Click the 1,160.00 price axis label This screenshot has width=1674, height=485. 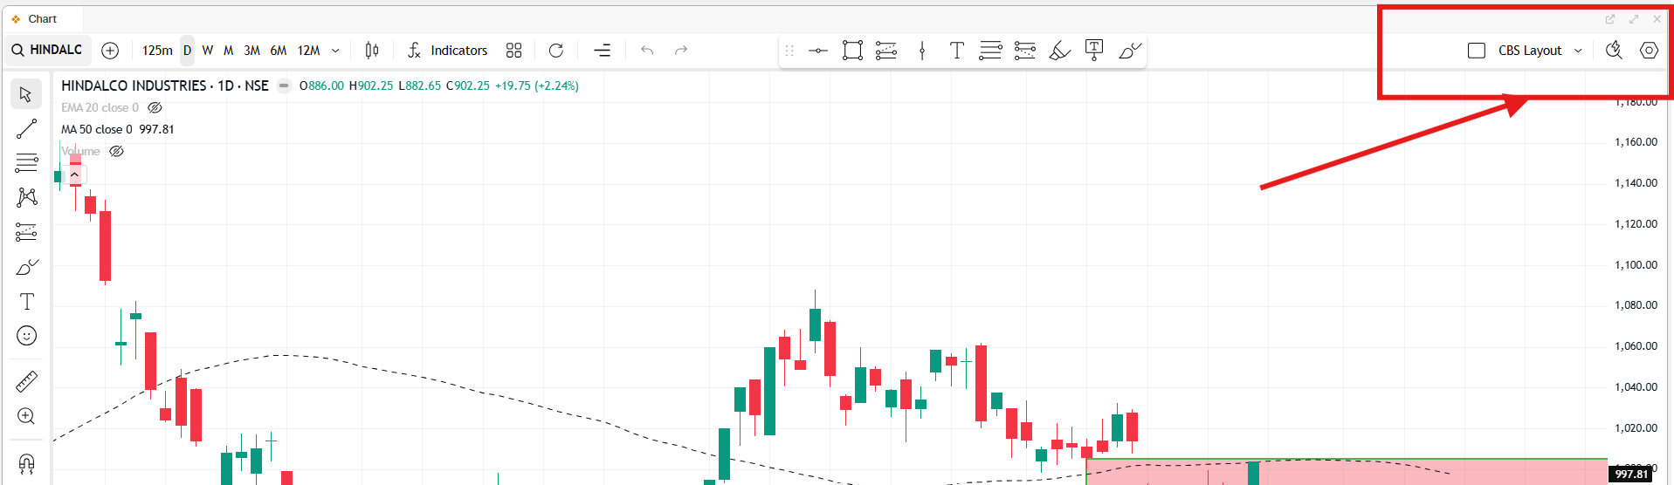(1636, 141)
